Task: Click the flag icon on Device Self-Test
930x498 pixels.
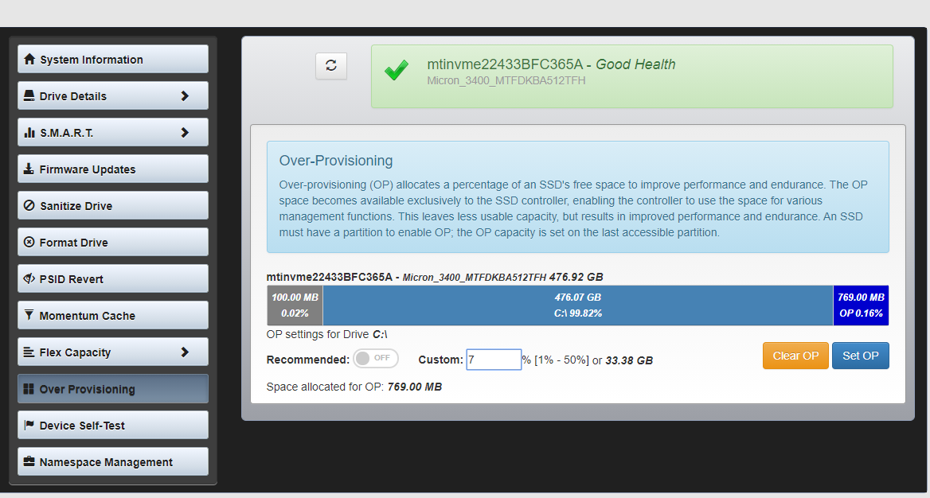Action: click(29, 425)
